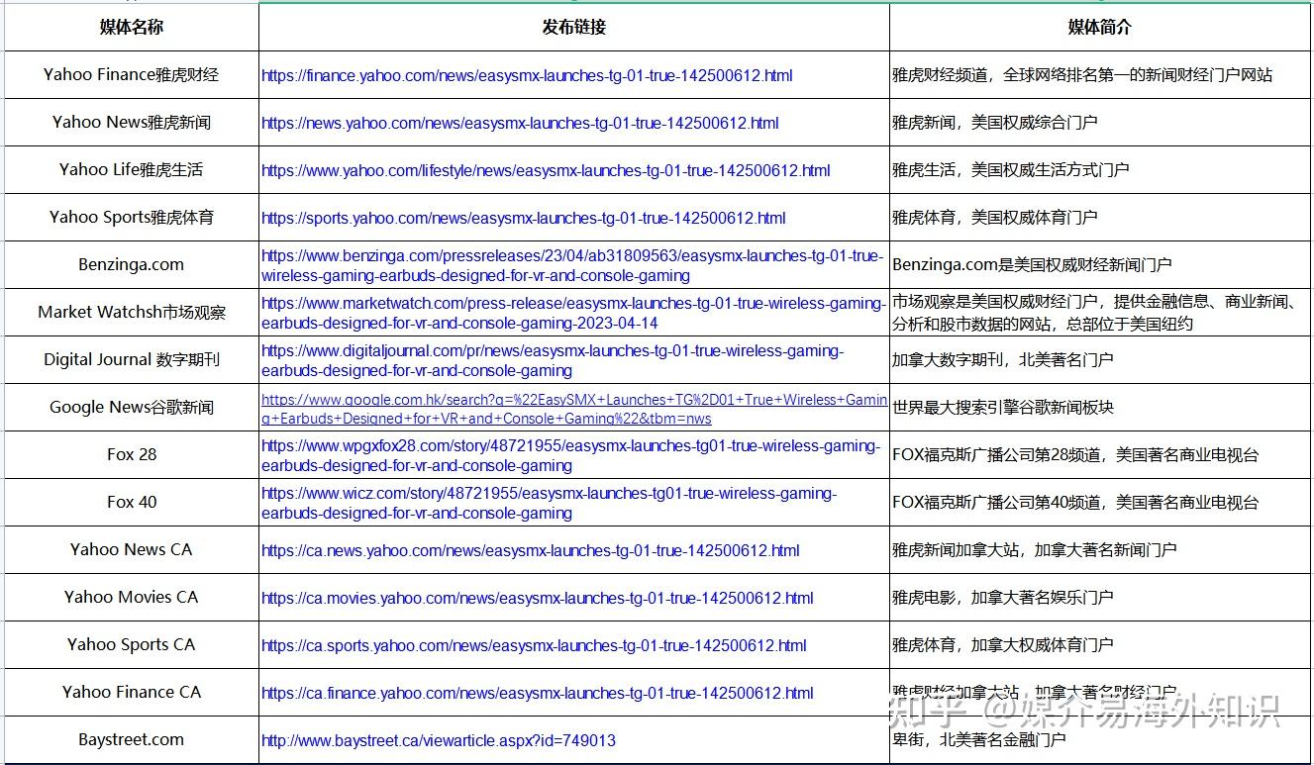Open the news.yahoo.com release link
The image size is (1314, 765).
(x=520, y=123)
